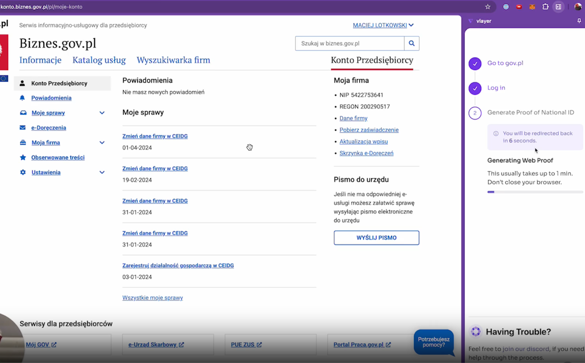This screenshot has width=585, height=363.
Task: Click the Szukaj w biznes.gov.pl search field
Action: pyautogui.click(x=350, y=43)
